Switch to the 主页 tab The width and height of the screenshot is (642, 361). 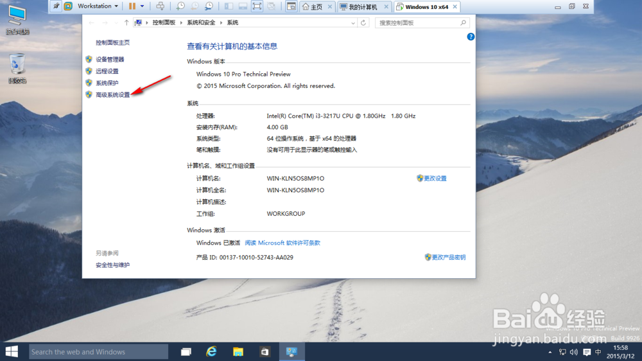[313, 7]
